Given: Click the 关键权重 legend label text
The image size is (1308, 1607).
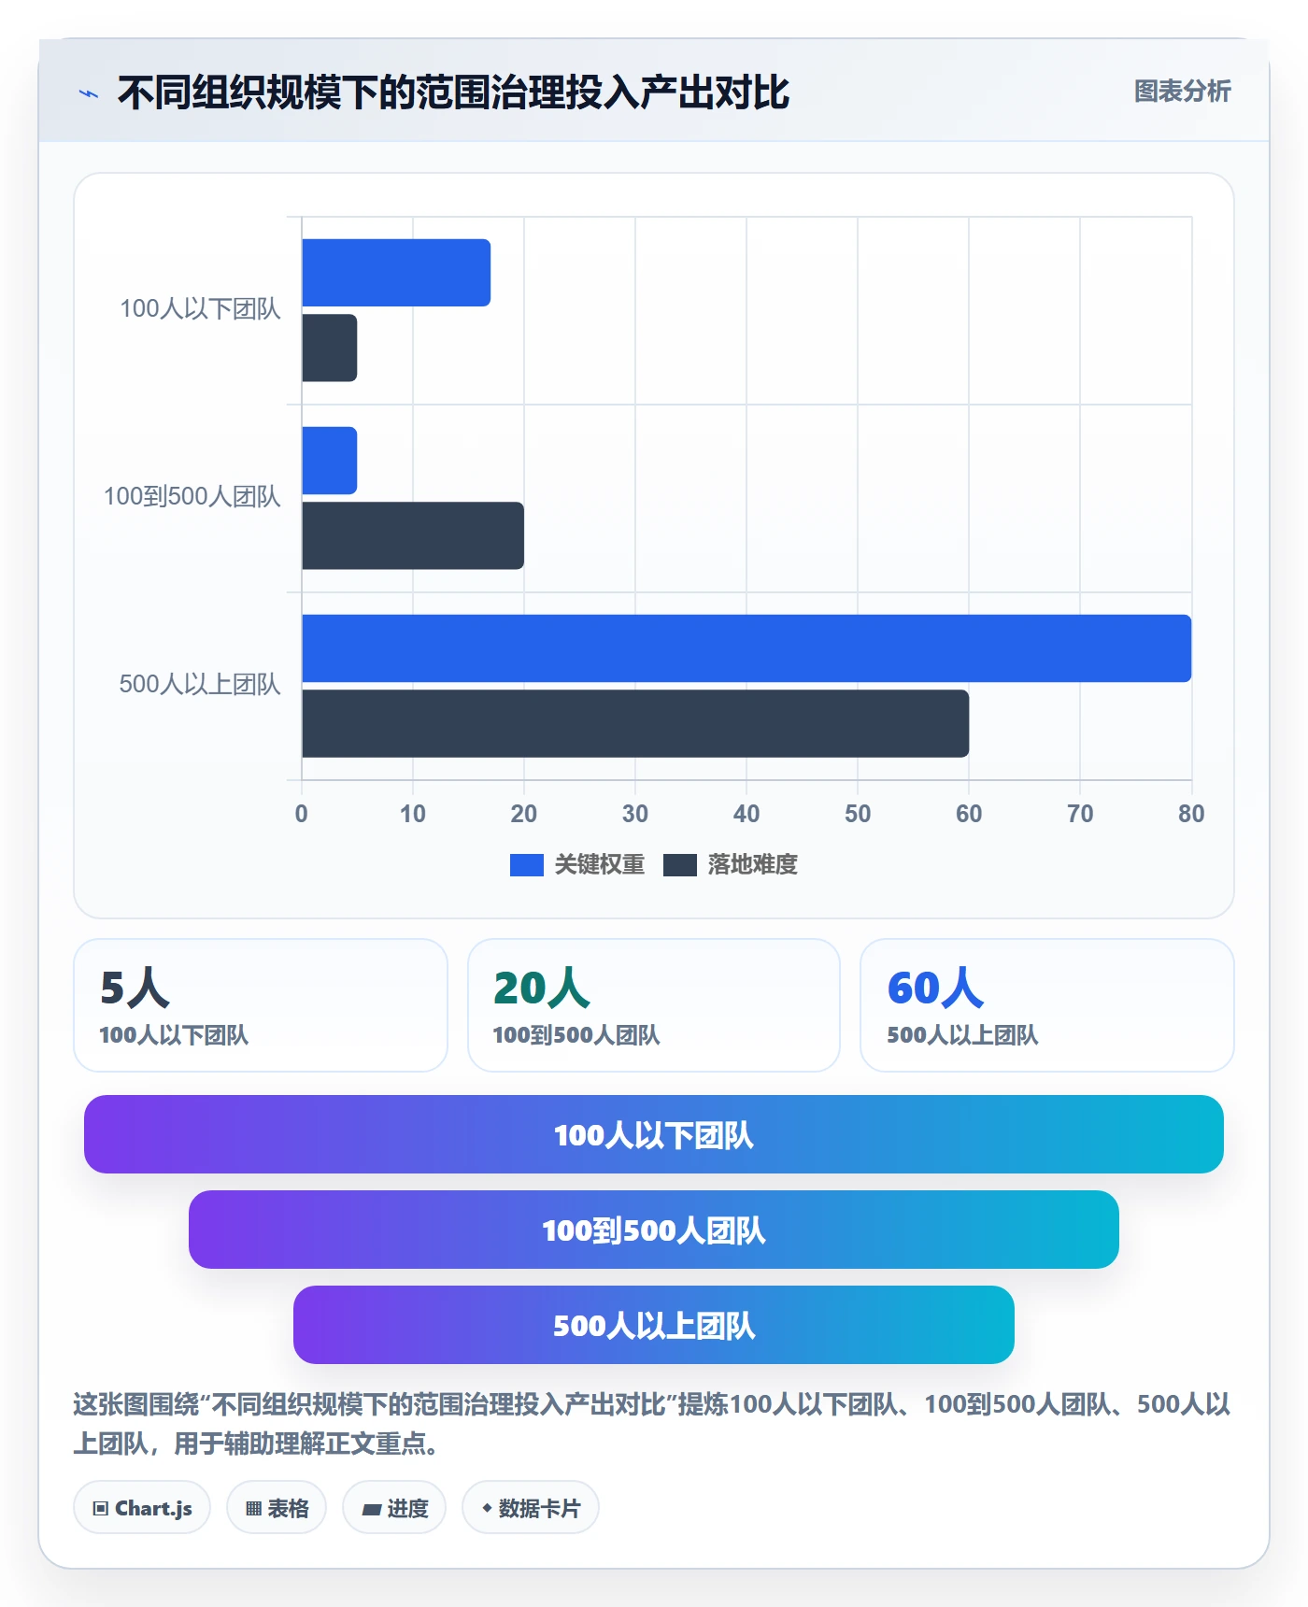Looking at the screenshot, I should pos(600,865).
